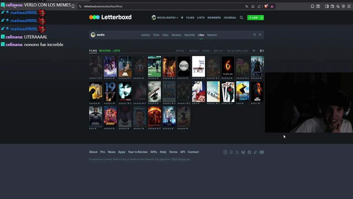
Task: Switch to liked REVIEWS sub-tab
Action: 105,51
